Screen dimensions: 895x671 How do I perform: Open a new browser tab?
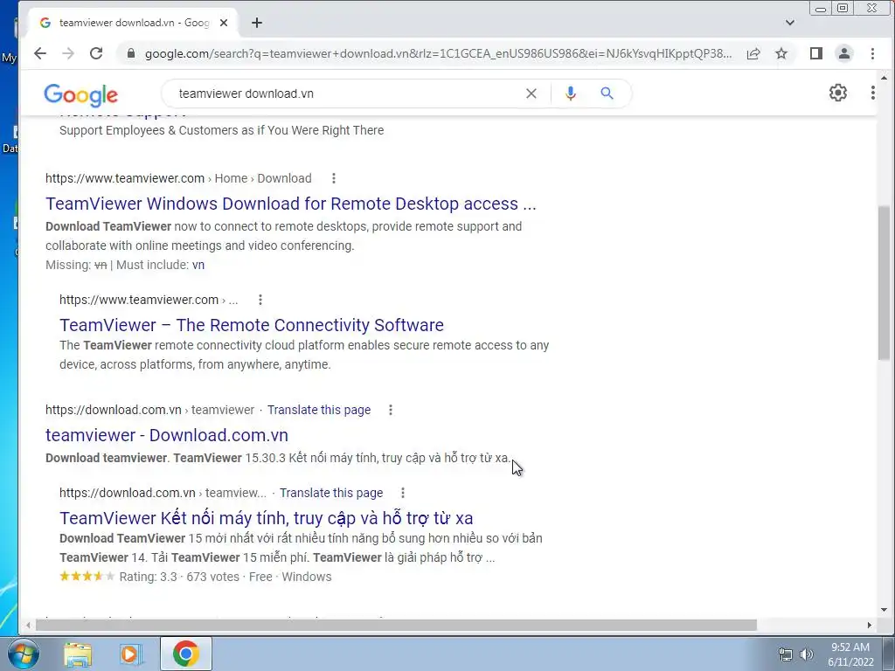257,23
